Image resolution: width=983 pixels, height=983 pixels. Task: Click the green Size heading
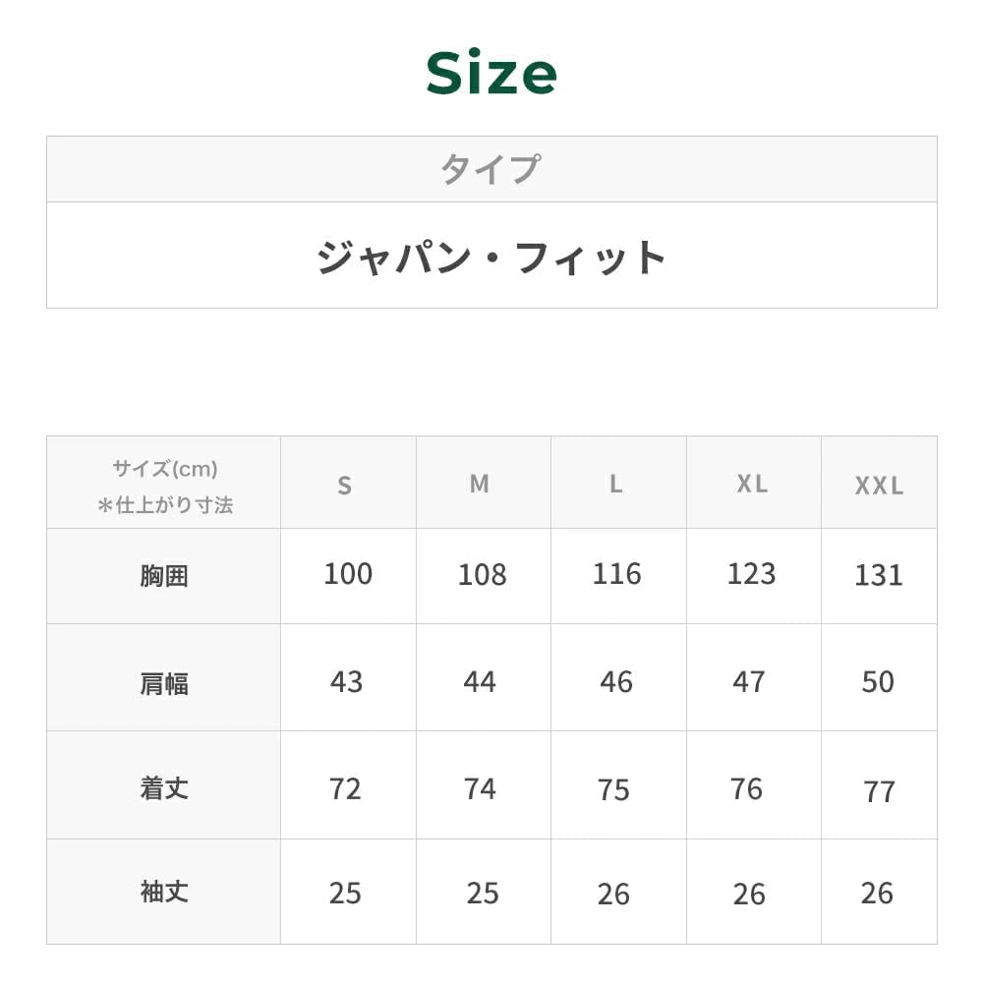(491, 73)
